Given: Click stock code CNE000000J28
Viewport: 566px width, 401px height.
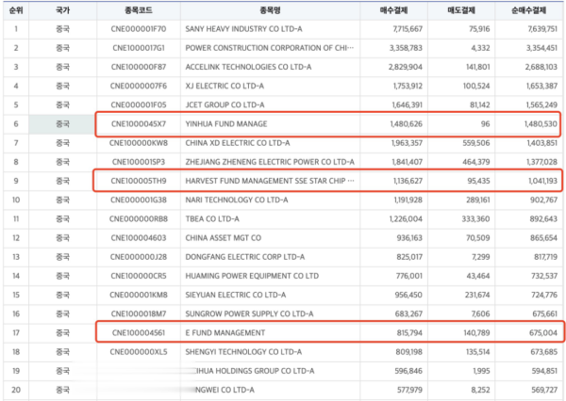Looking at the screenshot, I should pyautogui.click(x=139, y=257).
